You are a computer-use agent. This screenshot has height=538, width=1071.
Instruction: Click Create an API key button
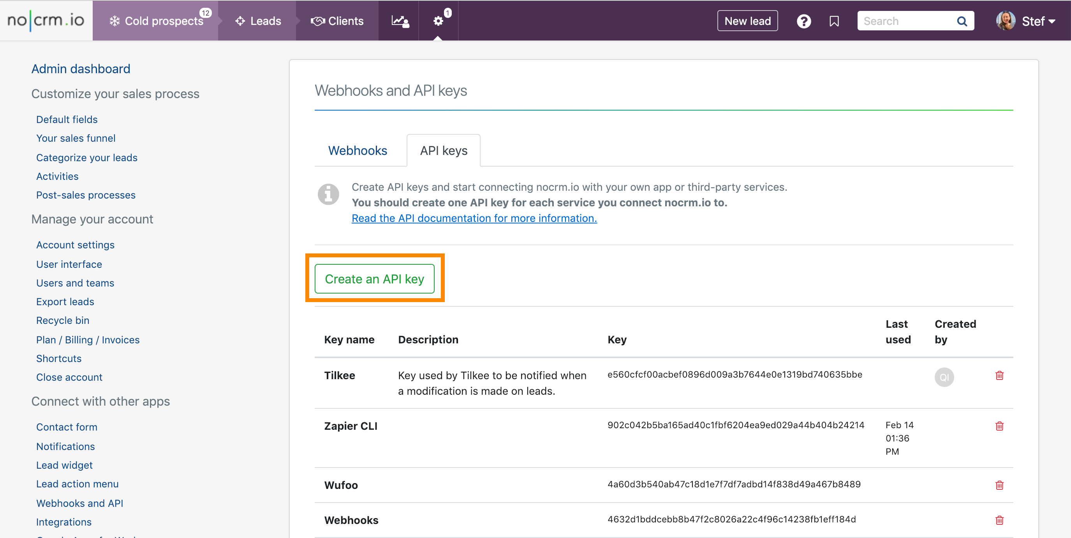click(374, 279)
